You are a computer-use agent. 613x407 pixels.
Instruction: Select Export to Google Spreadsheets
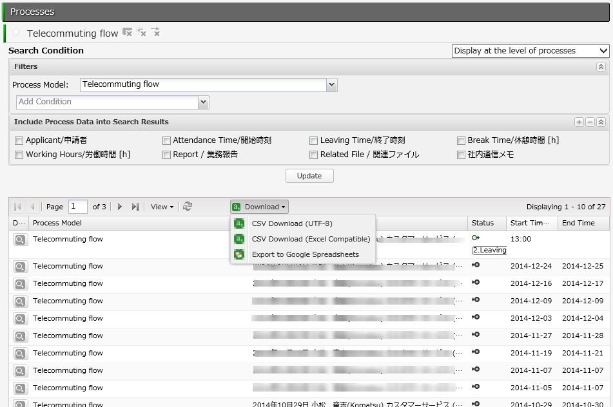coord(305,254)
